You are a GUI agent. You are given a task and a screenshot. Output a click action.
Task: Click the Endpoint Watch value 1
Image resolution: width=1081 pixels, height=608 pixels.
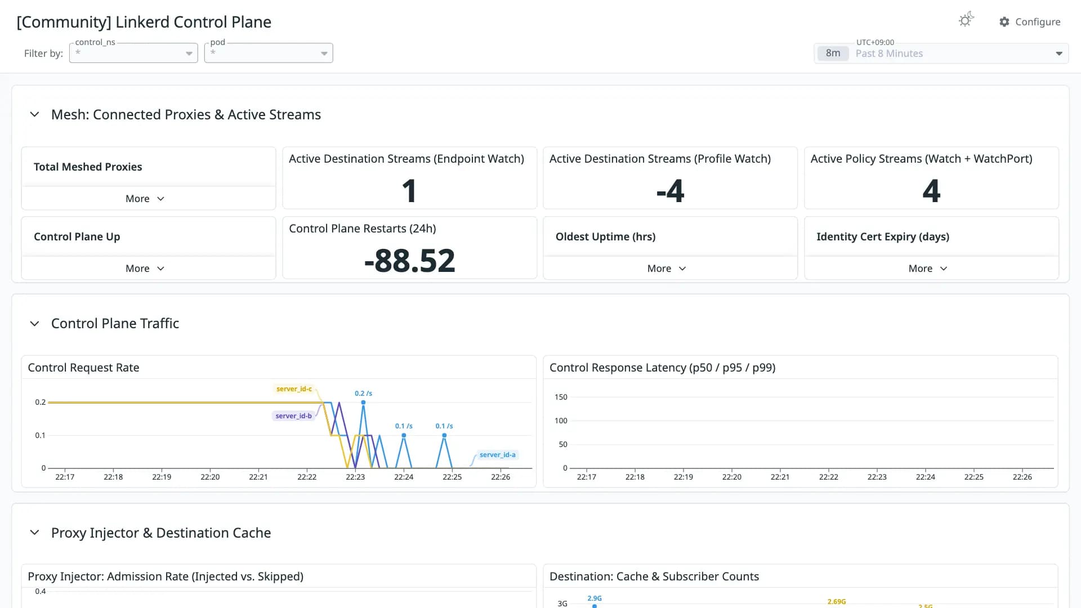[409, 191]
